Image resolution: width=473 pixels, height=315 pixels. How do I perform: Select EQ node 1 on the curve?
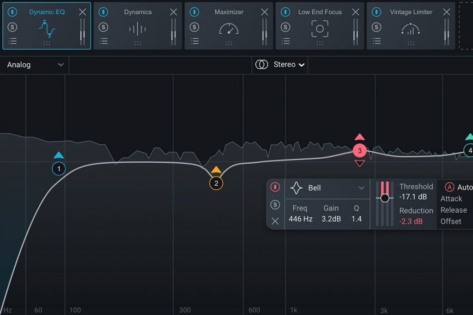pyautogui.click(x=59, y=169)
